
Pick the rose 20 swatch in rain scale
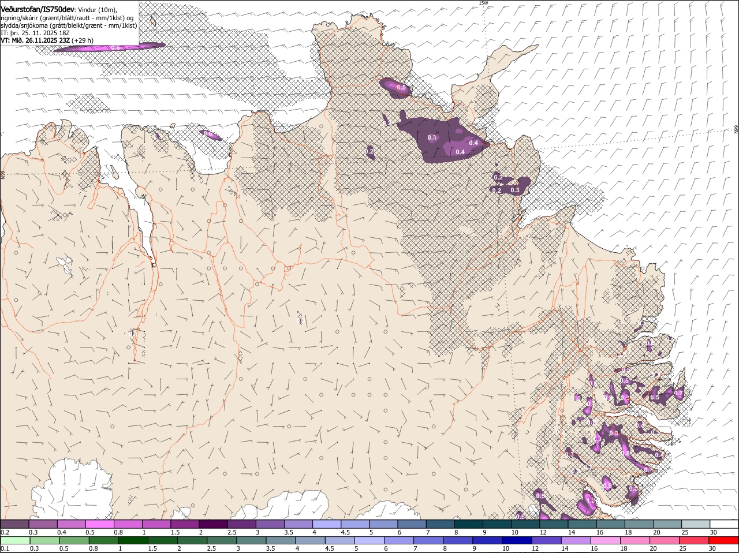(665, 541)
